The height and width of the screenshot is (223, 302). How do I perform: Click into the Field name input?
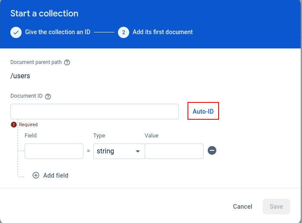coord(54,151)
